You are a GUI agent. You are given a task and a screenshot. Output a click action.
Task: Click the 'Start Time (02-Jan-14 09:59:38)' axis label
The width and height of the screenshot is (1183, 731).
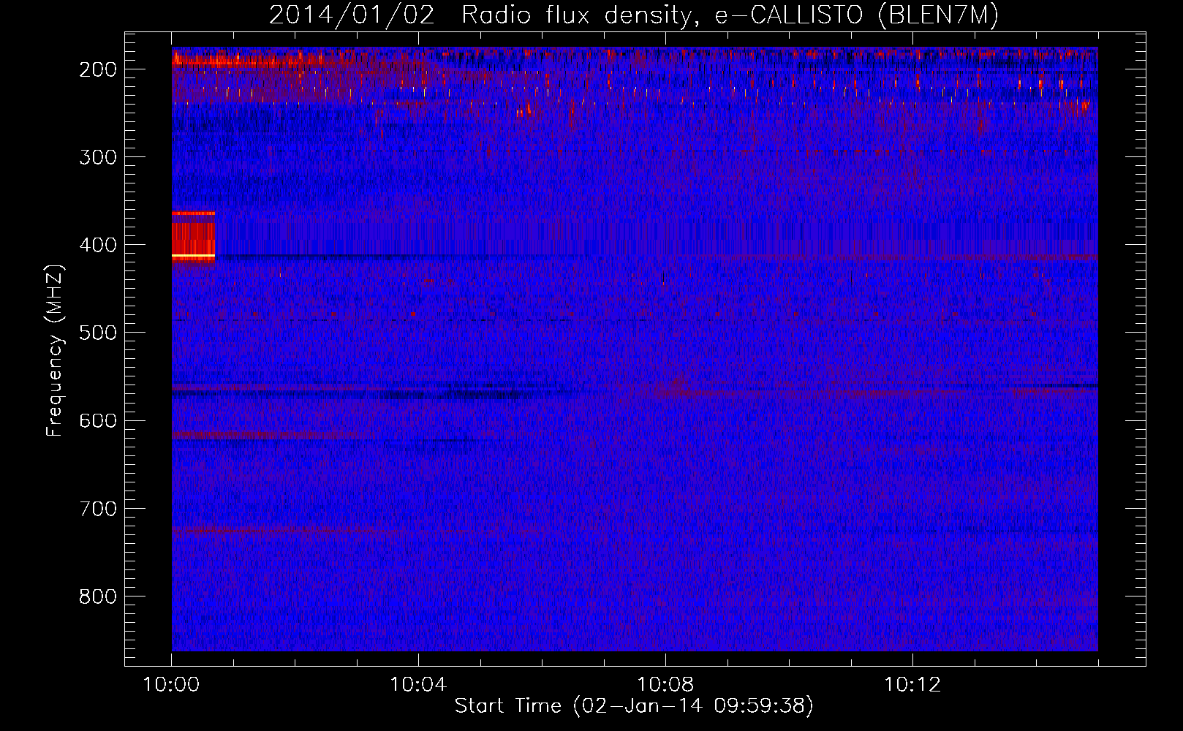point(634,706)
